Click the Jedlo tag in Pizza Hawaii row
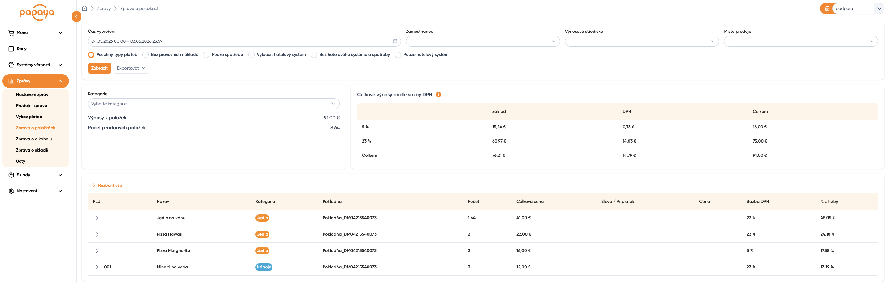Viewport: 888px width, 282px height. [262, 234]
